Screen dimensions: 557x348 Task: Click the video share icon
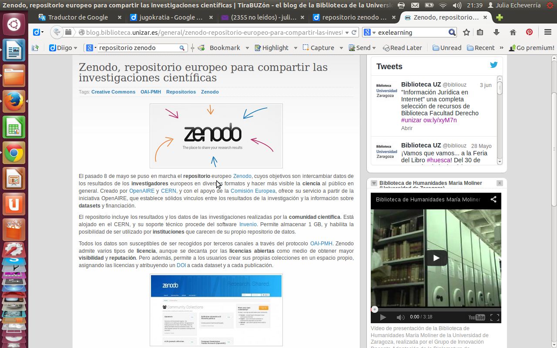[x=493, y=200]
